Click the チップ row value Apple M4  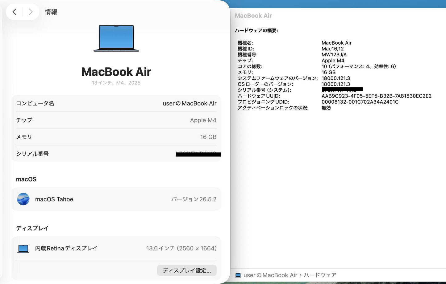(x=203, y=120)
